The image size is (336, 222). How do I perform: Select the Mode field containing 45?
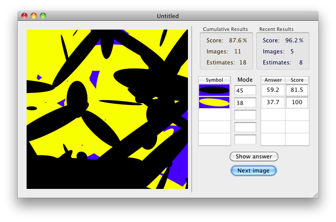point(245,90)
